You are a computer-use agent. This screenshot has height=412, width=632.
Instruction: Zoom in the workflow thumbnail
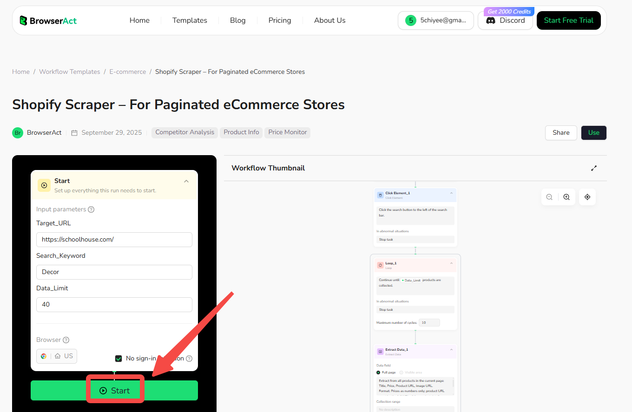click(566, 197)
